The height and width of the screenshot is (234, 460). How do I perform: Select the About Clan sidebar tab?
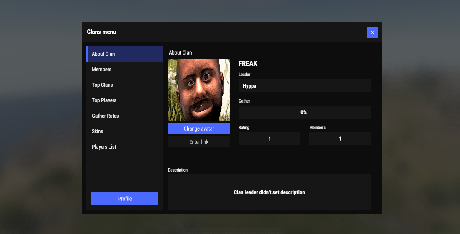[125, 54]
